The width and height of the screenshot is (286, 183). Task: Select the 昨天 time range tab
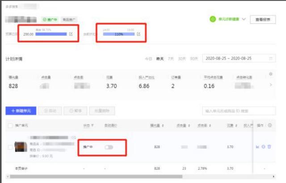160,58
